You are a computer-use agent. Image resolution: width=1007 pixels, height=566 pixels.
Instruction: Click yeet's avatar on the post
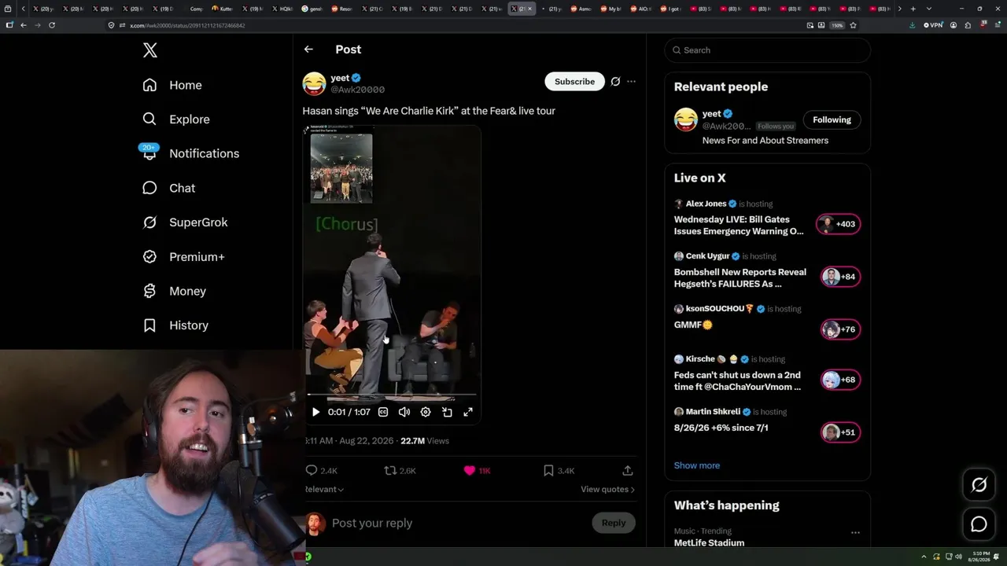coord(314,83)
